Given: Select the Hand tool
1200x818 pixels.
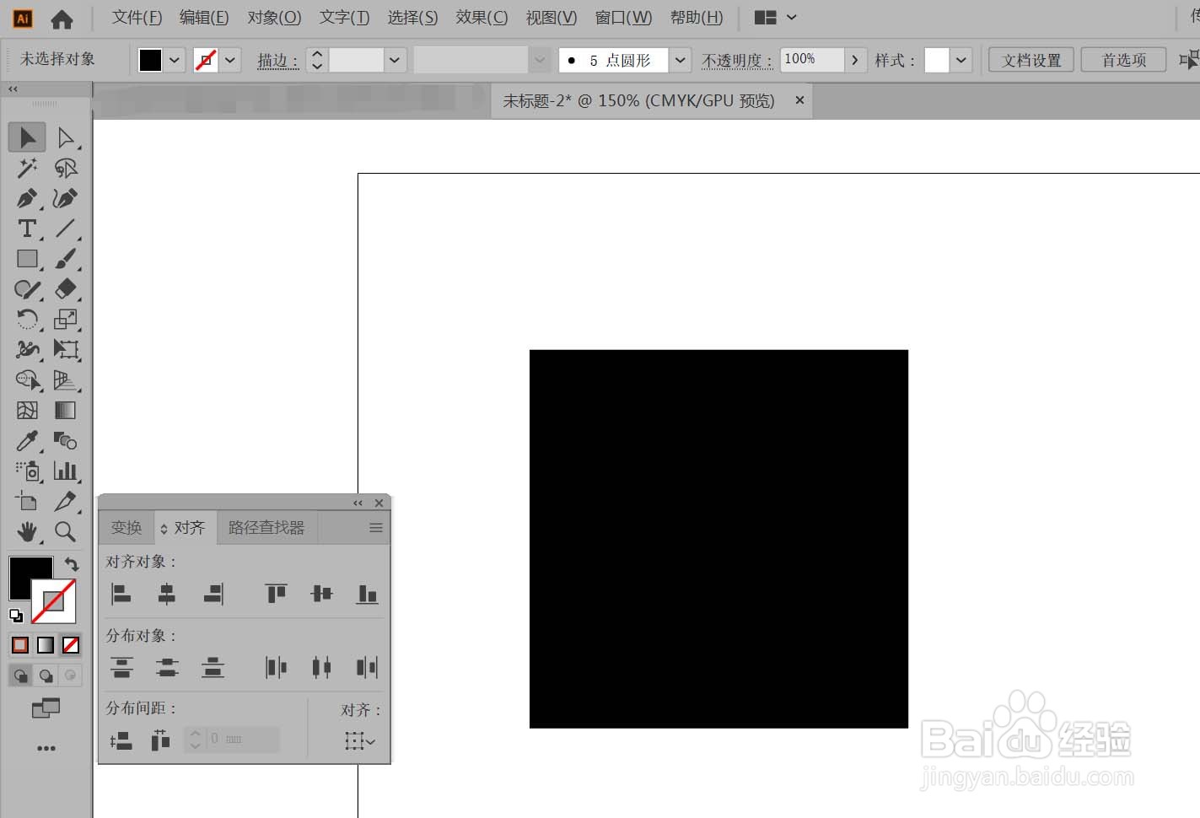Looking at the screenshot, I should (27, 532).
